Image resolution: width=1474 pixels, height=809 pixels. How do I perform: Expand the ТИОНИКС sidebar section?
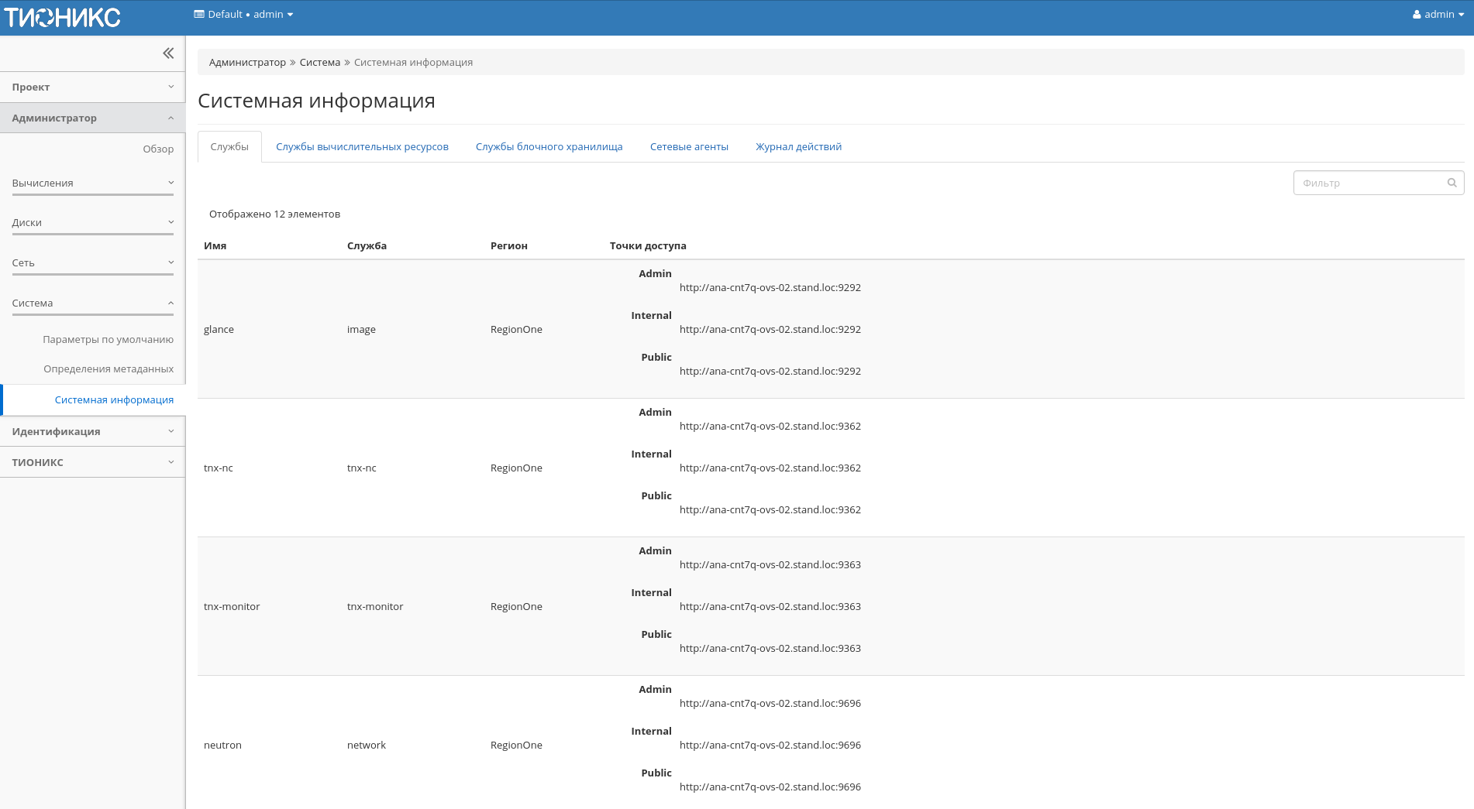(x=92, y=463)
